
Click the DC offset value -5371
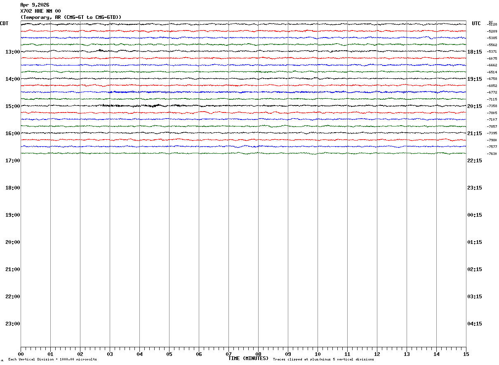(492, 51)
